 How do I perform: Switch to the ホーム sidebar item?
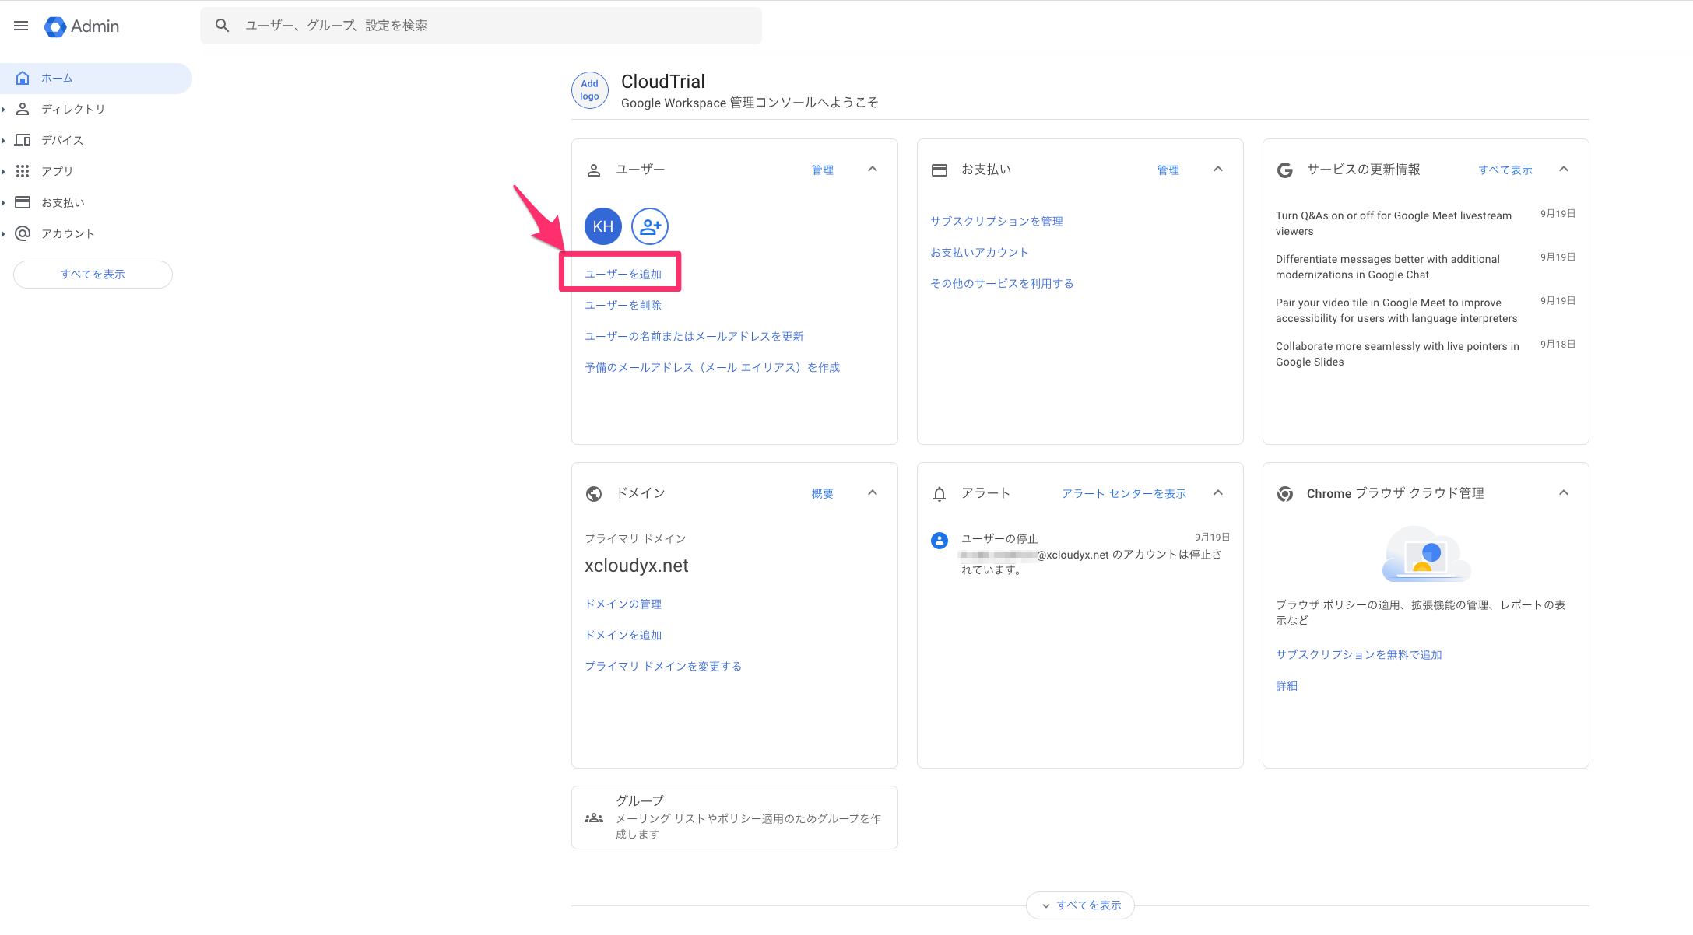[x=56, y=78]
